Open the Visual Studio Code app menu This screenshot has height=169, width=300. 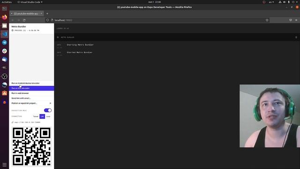[x=30, y=2]
